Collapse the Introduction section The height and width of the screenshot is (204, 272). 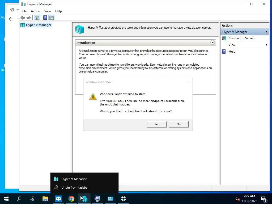212,42
